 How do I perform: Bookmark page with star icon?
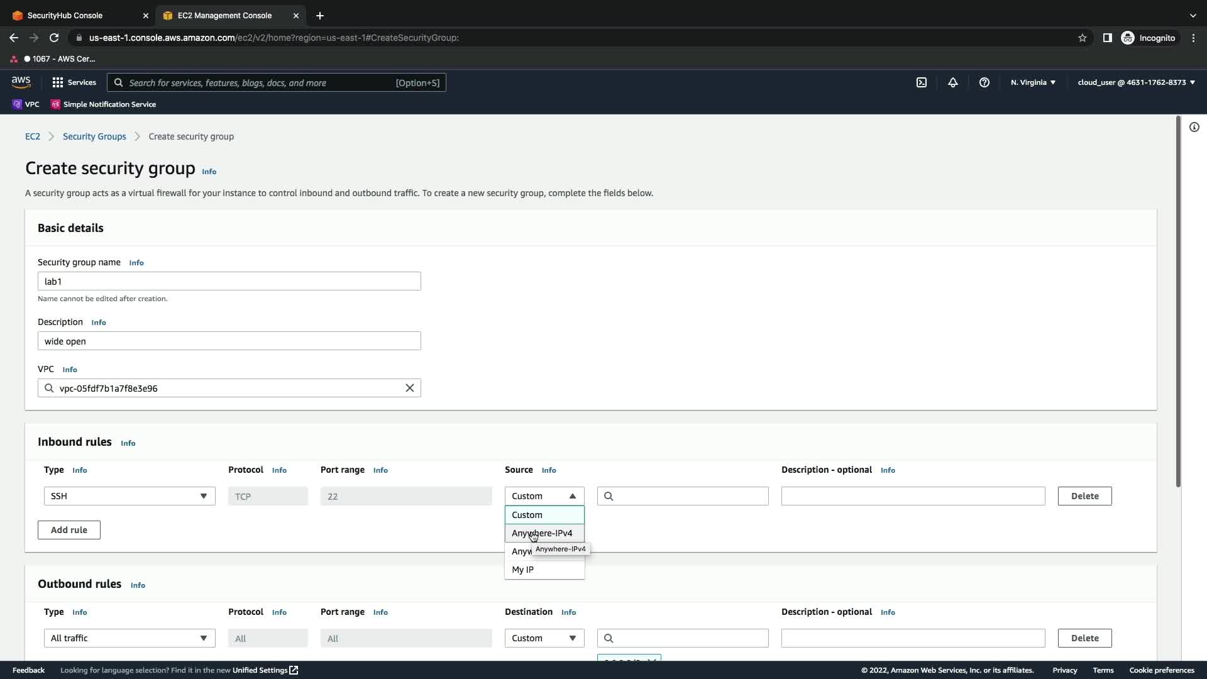1082,38
